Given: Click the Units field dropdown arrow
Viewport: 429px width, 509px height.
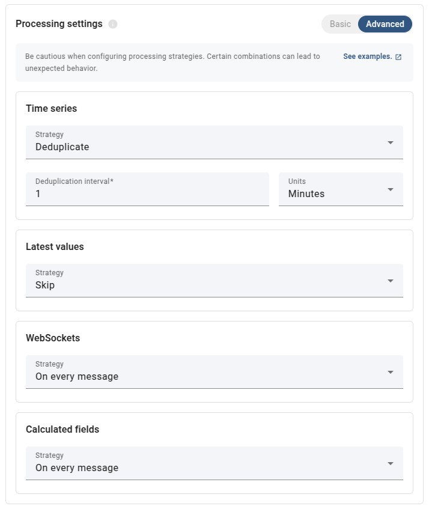Looking at the screenshot, I should coord(391,189).
